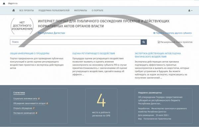Go to another region's portal link
The image size is (199, 127).
click(172, 33)
